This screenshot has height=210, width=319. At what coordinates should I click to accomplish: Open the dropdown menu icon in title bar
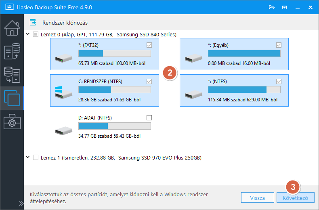pyautogui.click(x=284, y=7)
